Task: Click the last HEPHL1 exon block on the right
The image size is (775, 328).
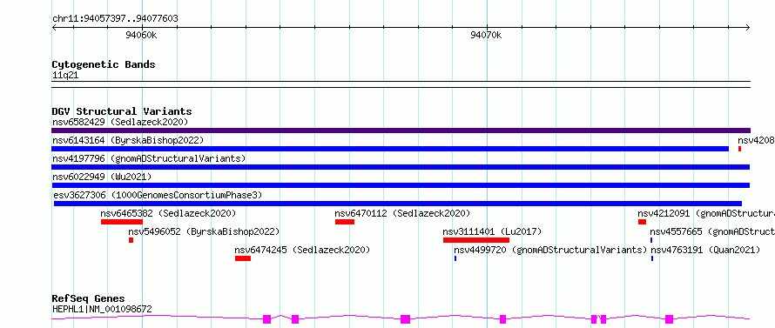Action: pos(670,319)
